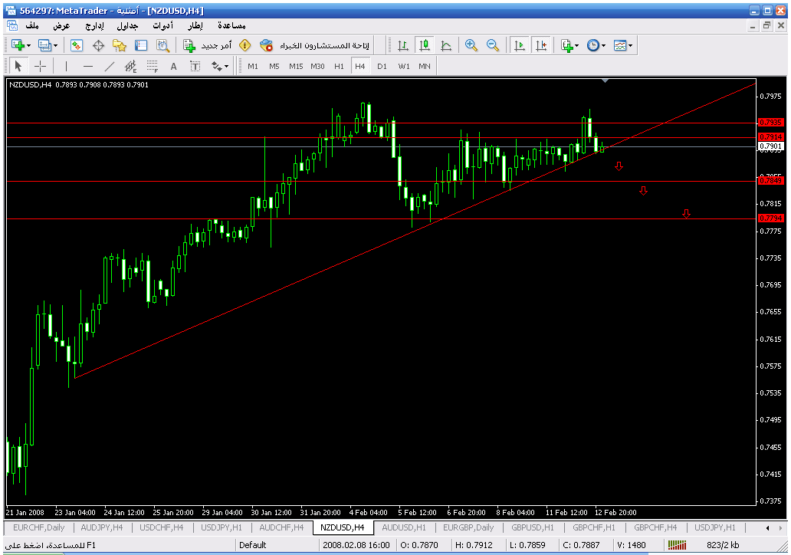Open the Market Watch window icon
The height and width of the screenshot is (555, 791).
pos(77,46)
